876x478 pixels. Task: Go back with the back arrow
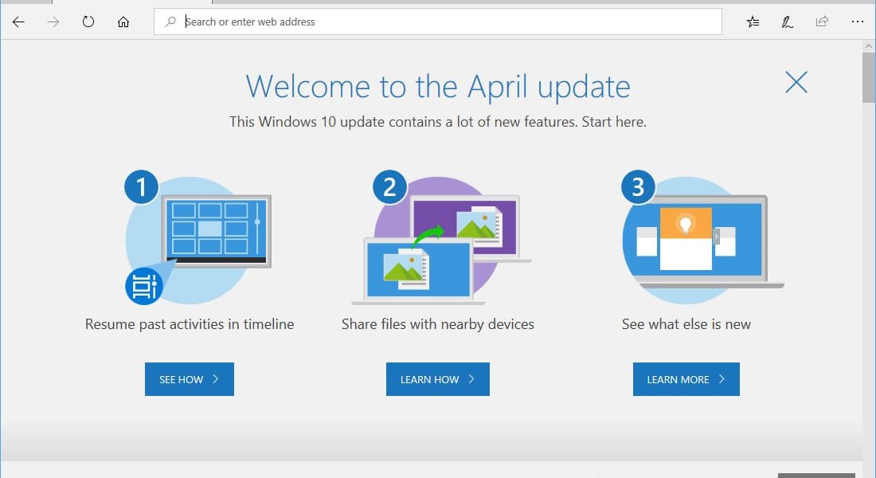pyautogui.click(x=18, y=22)
